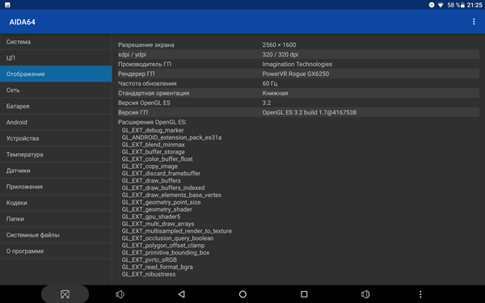Viewport: 485px width, 303px height.
Task: Tap the volume down speaker icon
Action: click(120, 294)
